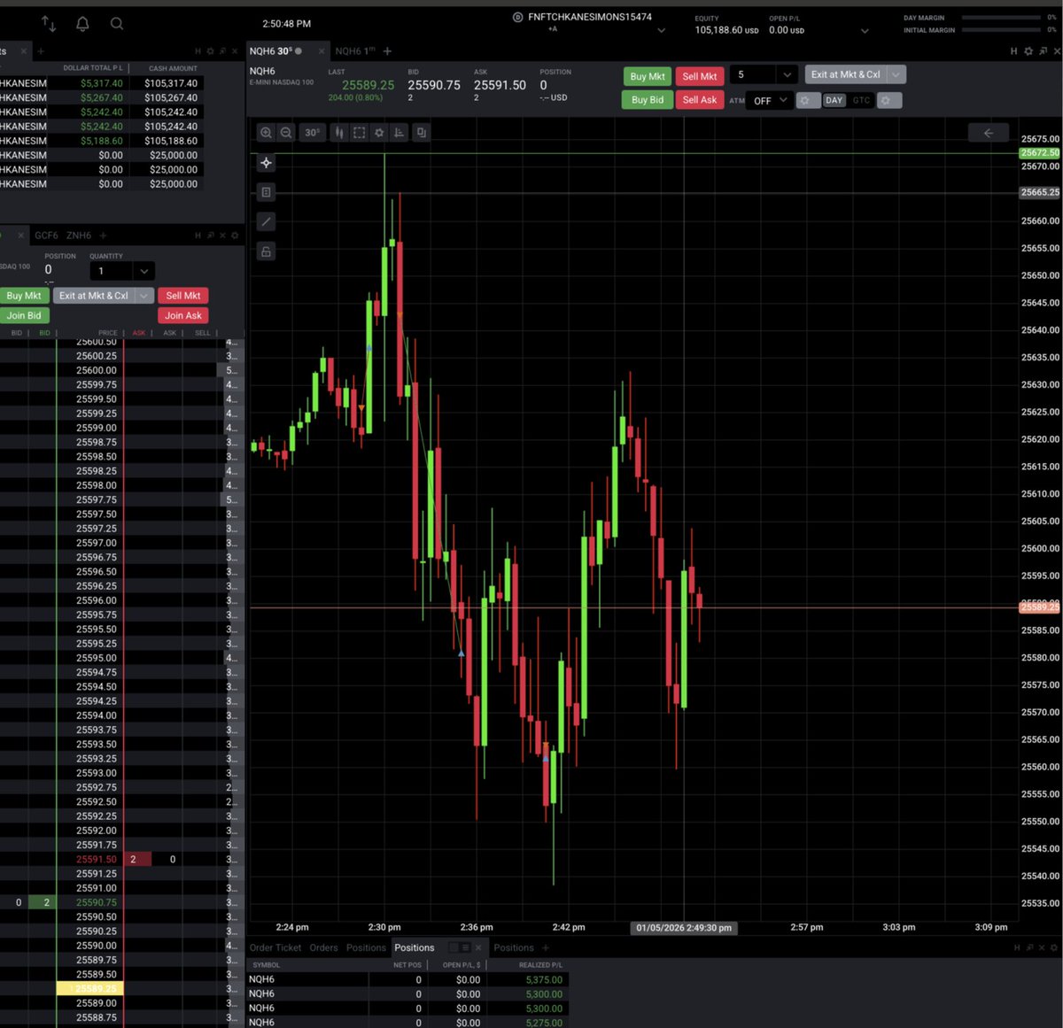Open the search magnifier in top bar
Screen dimensions: 1063x1028
(116, 24)
